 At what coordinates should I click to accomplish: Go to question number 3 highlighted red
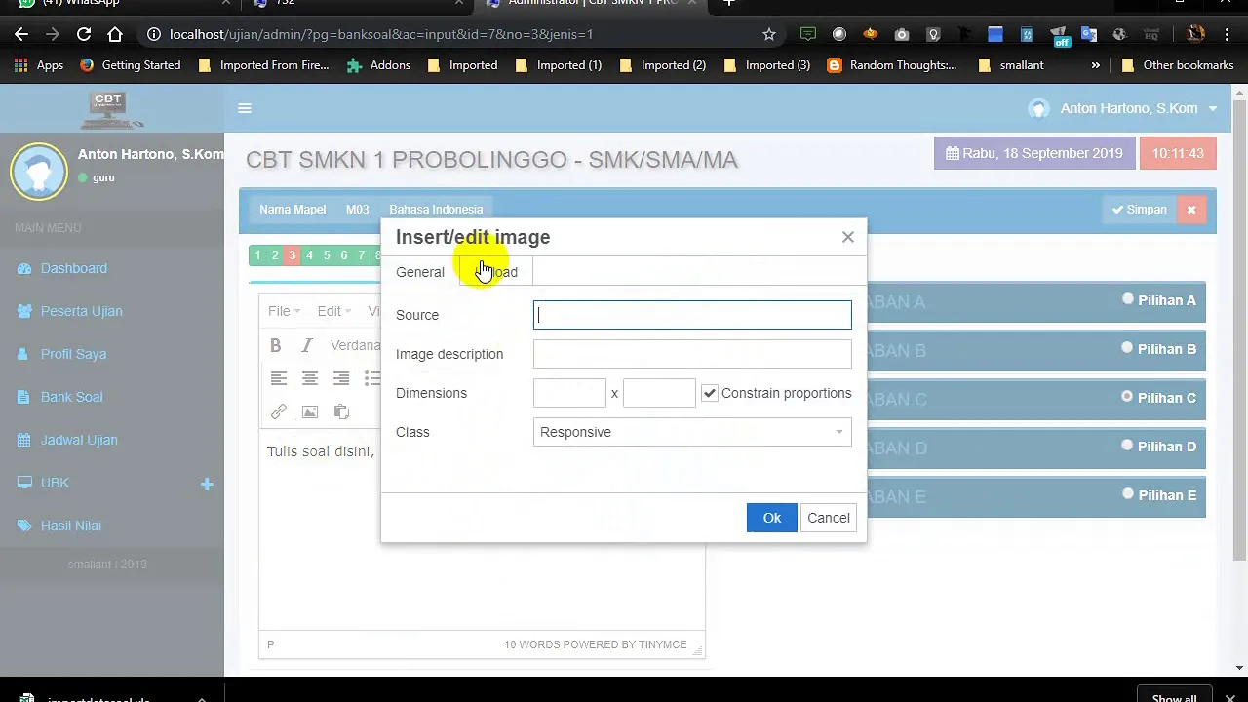tap(292, 255)
